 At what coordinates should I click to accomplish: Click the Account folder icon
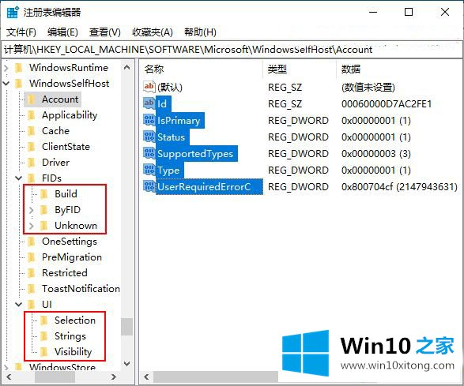click(x=32, y=99)
